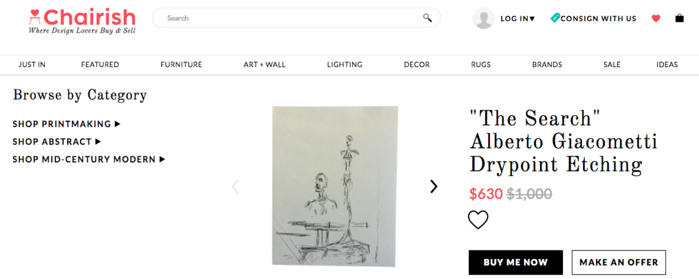Expand Shop Printmaking category
Viewport: 699px width, 279px height.
point(66,124)
